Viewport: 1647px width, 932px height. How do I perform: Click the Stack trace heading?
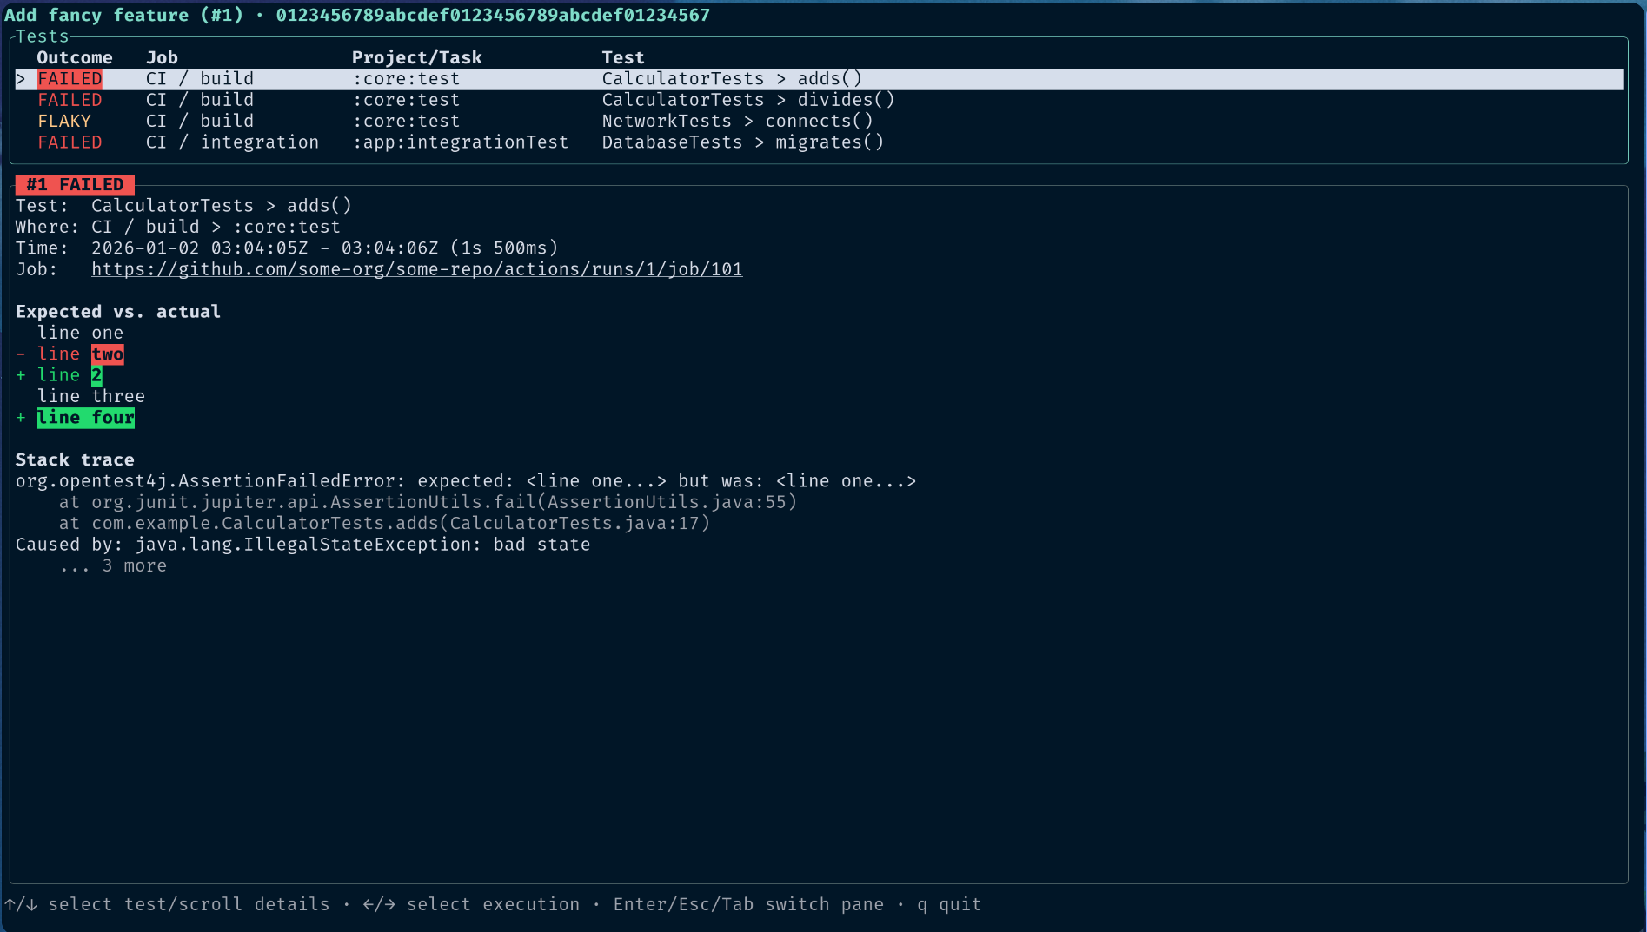pos(75,460)
